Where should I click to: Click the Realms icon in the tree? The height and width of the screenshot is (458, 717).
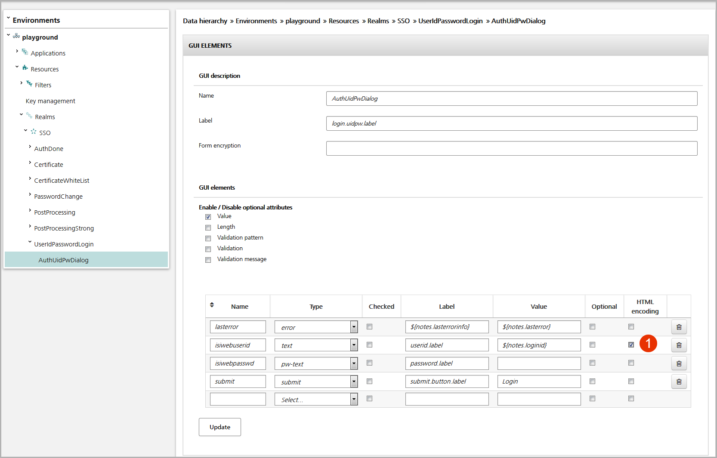(x=29, y=116)
